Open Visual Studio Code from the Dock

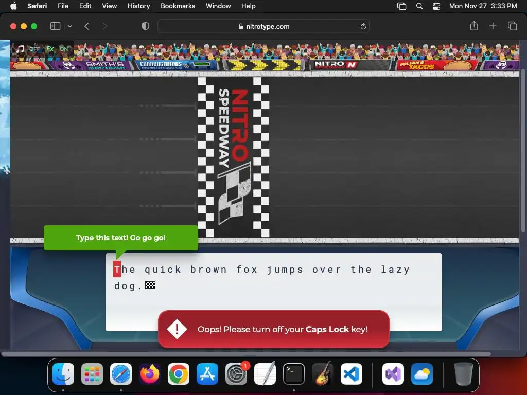coord(352,374)
